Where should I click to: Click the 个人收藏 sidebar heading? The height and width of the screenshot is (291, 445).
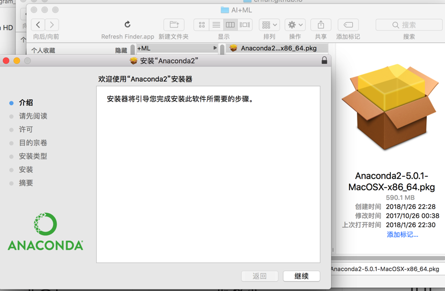pyautogui.click(x=43, y=50)
